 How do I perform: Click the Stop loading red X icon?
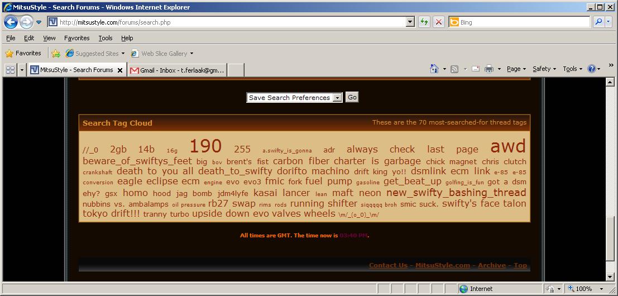pyautogui.click(x=439, y=22)
